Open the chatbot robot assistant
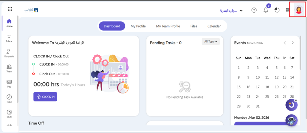Screen dimensions: 307x133 click(x=291, y=120)
